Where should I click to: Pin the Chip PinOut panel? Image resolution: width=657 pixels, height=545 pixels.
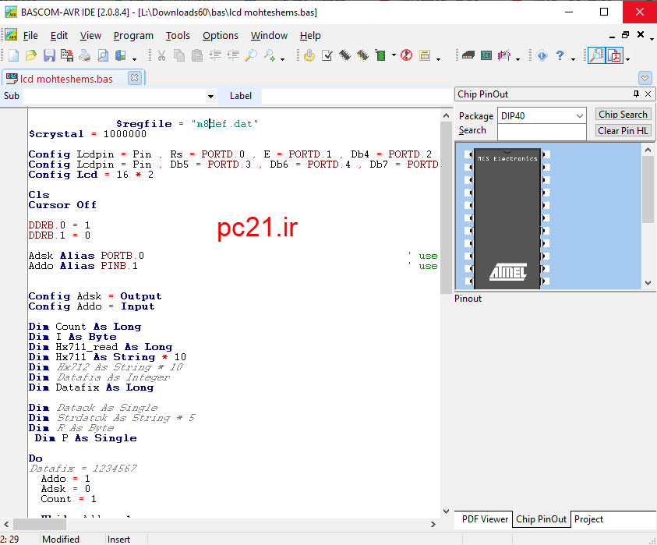tap(636, 94)
